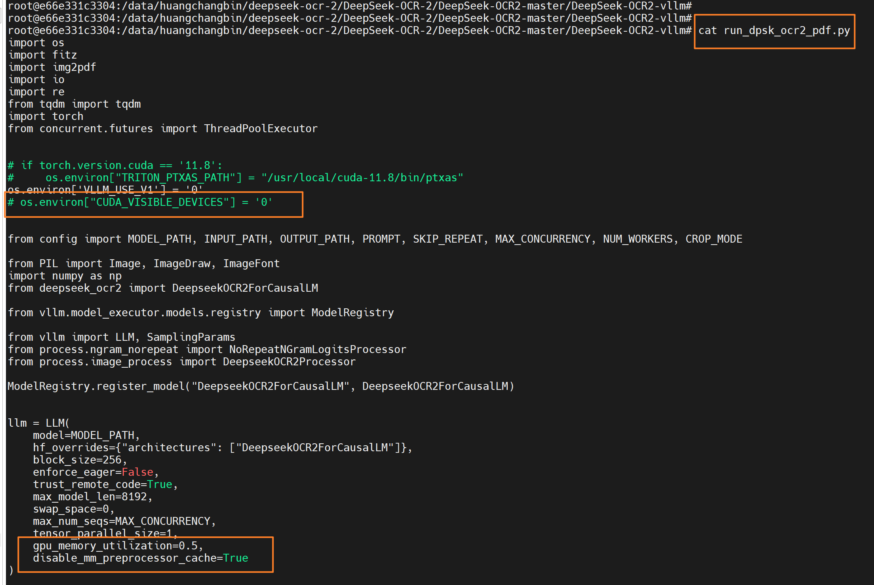The image size is (874, 585).
Task: Click 'NoRepeatNGramLogitsProcessor' in the import line
Action: [318, 349]
